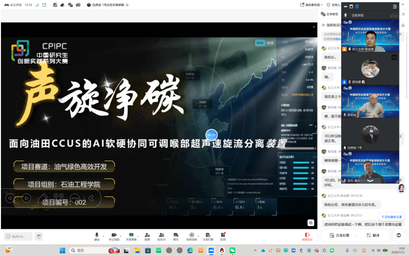This screenshot has height=256, width=409.
Task: Open share options arrow next to 共享屏幕
Action: [138, 236]
